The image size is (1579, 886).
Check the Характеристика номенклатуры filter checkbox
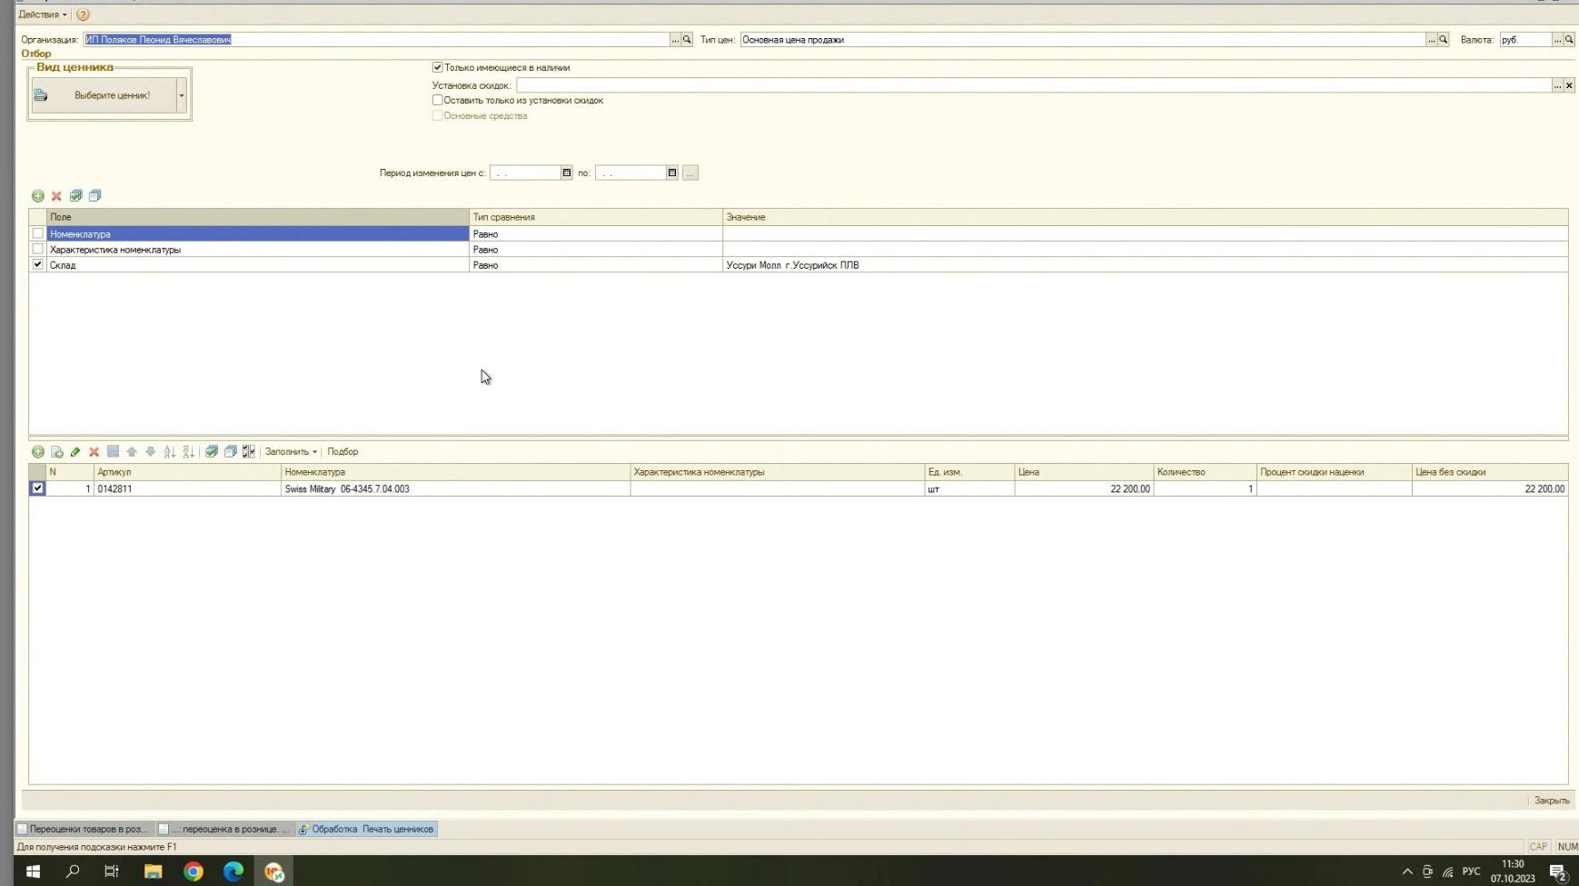point(37,249)
